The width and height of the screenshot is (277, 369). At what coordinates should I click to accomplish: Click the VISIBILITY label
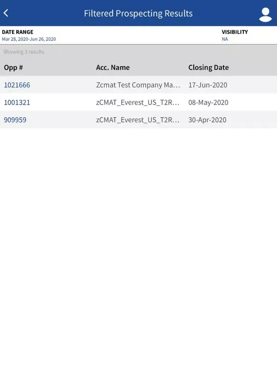[235, 32]
